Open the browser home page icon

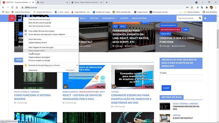17,8
